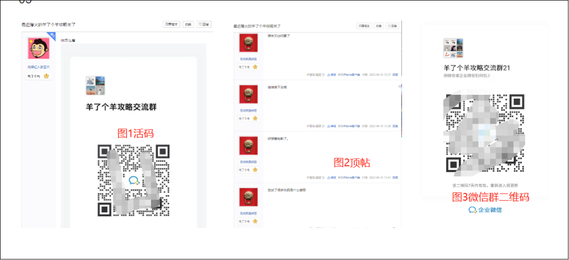Viewport: 569px width, 260px height.
Task: Open the small dropdown arrow on the 20楼 post
Action: pyautogui.click(x=400, y=86)
